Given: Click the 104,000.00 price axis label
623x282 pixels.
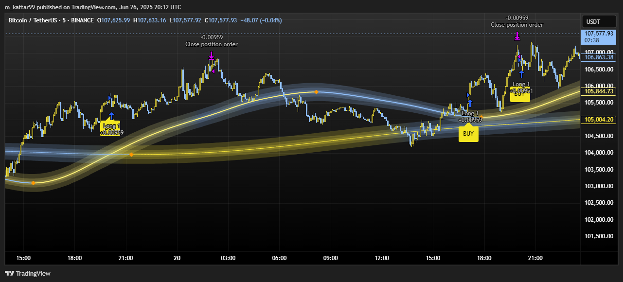Looking at the screenshot, I should coord(599,153).
